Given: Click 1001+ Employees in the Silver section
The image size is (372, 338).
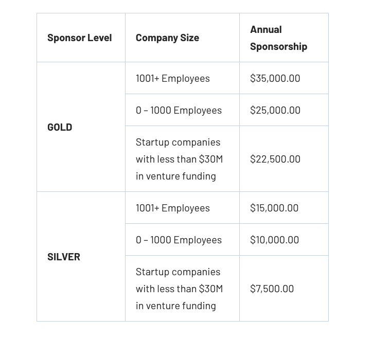Looking at the screenshot, I should coord(173,208).
